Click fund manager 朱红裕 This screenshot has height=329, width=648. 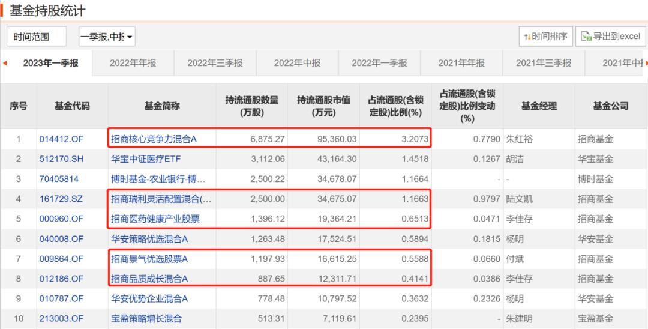tap(520, 139)
